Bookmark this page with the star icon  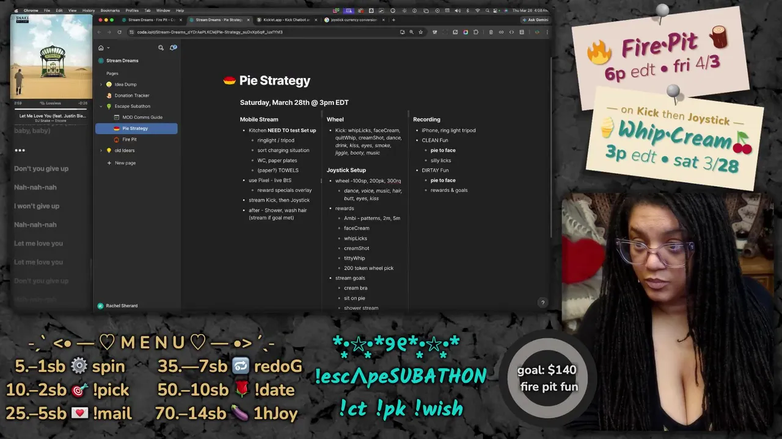point(420,32)
